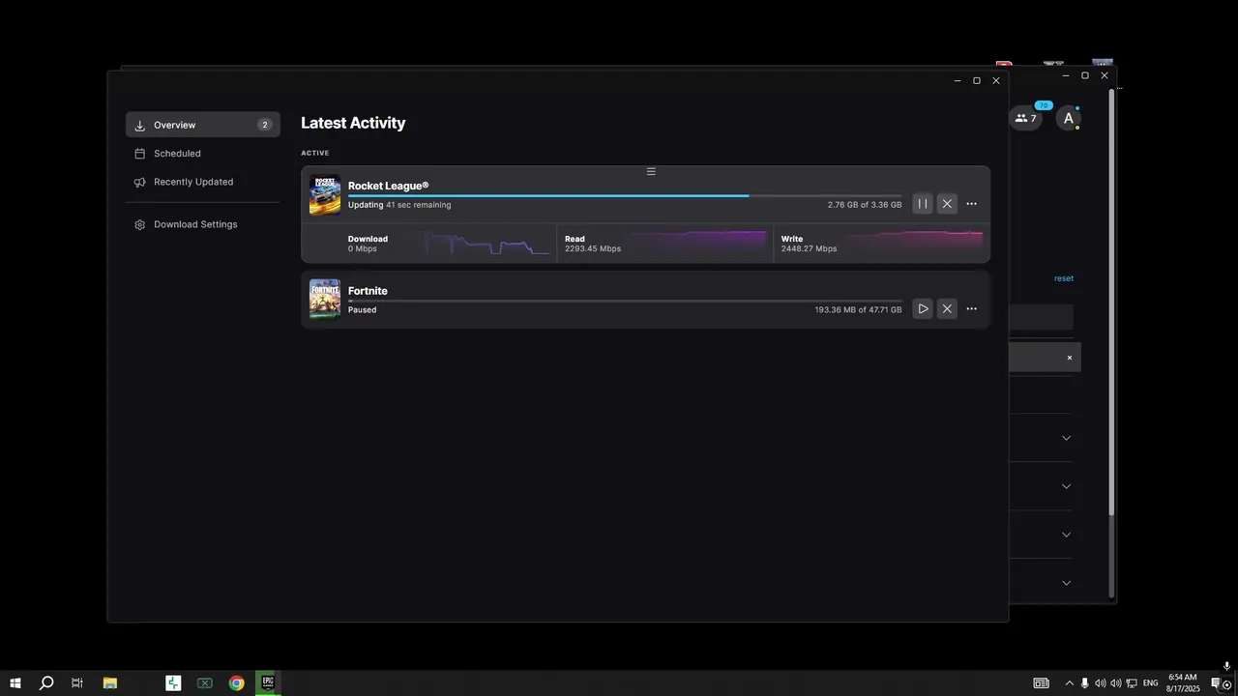This screenshot has width=1238, height=696.
Task: Click the Epic Games taskbar icon
Action: coord(268,683)
